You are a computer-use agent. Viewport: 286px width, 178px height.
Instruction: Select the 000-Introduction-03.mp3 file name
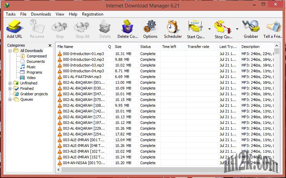83,65
